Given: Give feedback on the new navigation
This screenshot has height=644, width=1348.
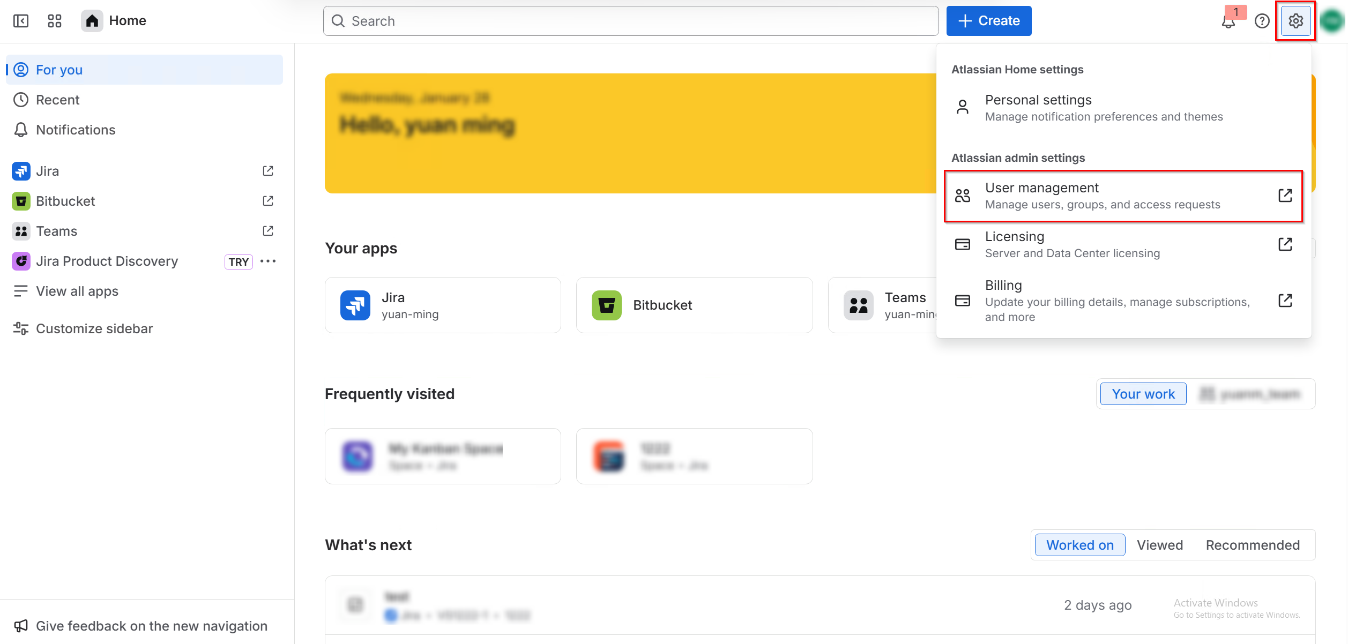Looking at the screenshot, I should (151, 626).
